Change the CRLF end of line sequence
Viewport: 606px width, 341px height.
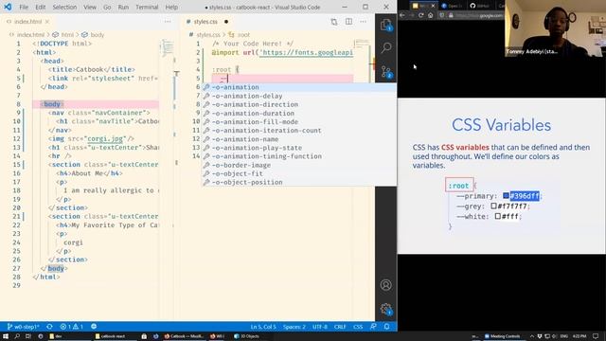[x=340, y=327]
